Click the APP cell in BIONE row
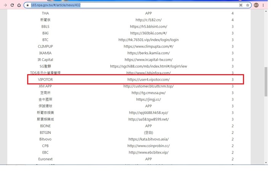 tap(148, 126)
